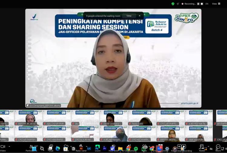Click the main speaker video of Evi Citraprianti
Image resolution: width=227 pixels, height=153 pixels.
coord(113,58)
